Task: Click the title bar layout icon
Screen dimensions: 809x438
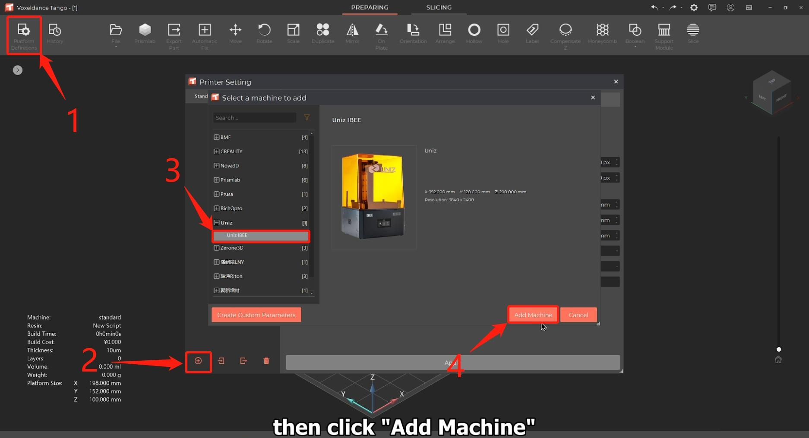Action: pos(749,7)
